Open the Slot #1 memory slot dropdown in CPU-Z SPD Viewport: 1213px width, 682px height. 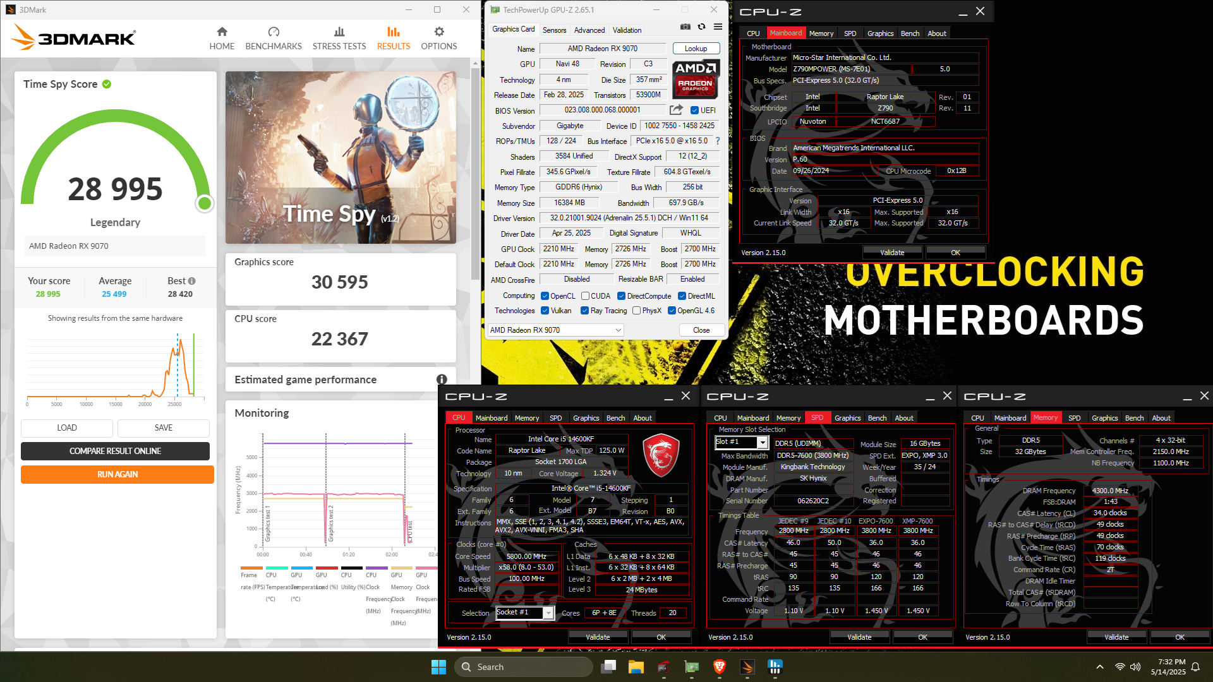point(741,442)
